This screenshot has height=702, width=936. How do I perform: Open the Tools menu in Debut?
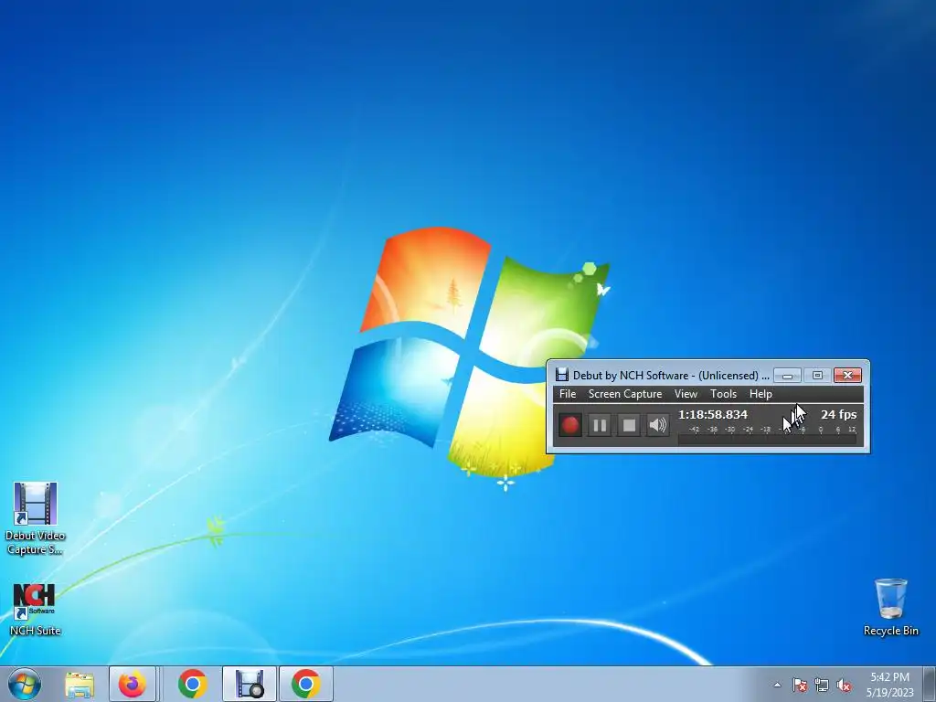point(723,394)
